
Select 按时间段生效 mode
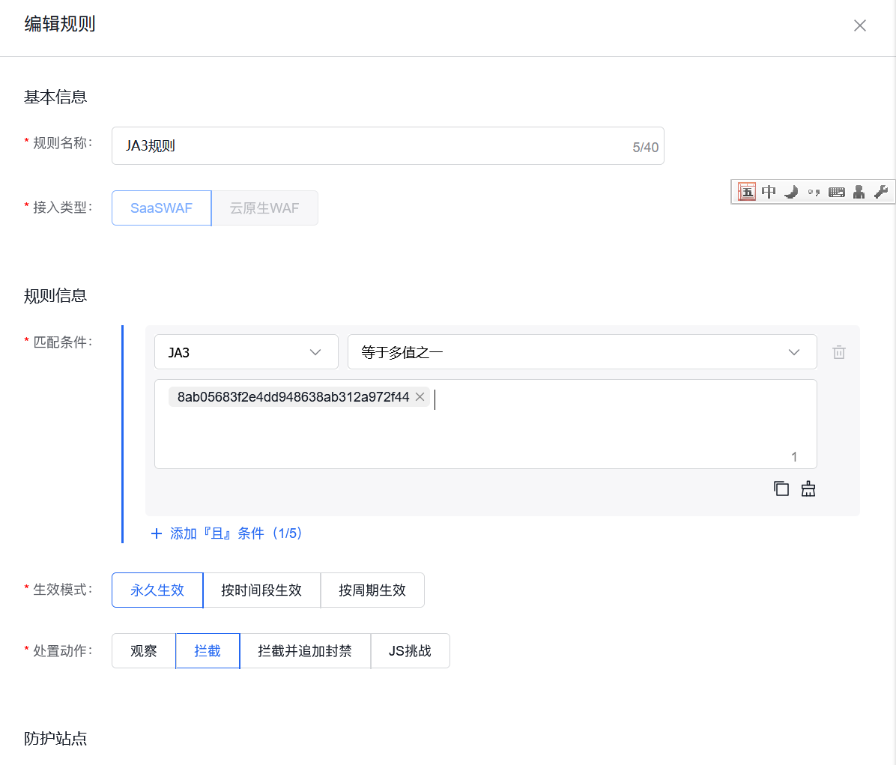coord(262,590)
